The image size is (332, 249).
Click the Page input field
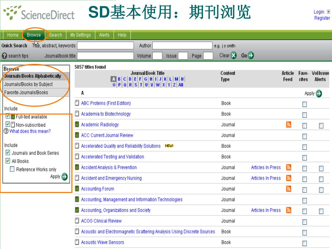point(208,56)
